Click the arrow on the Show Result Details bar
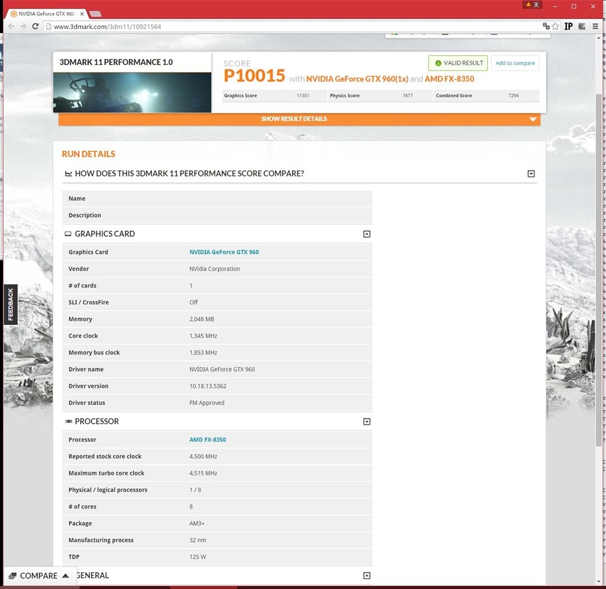The image size is (606, 589). (533, 120)
